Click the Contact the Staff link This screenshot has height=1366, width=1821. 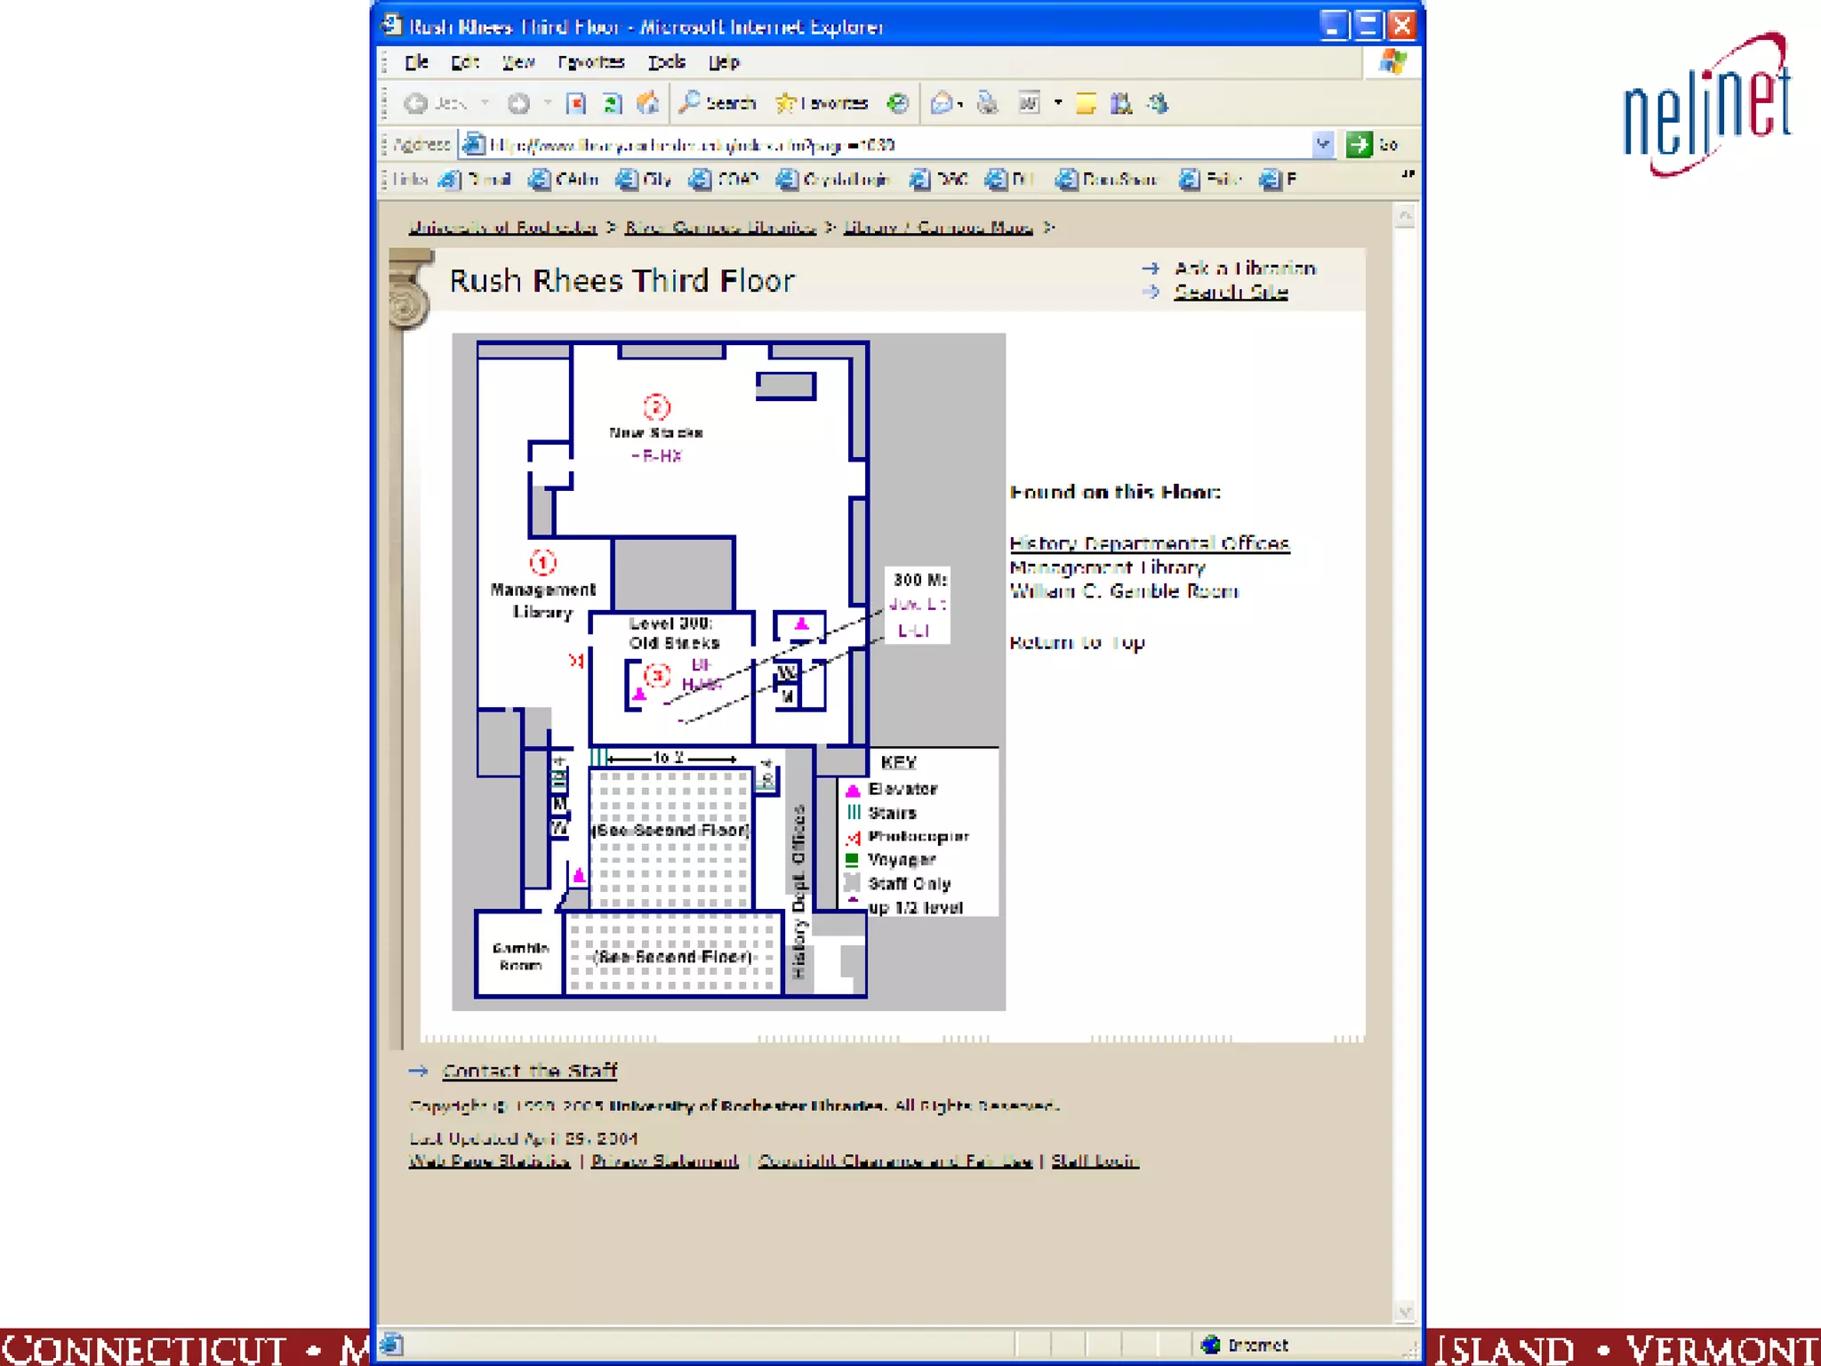pyautogui.click(x=529, y=1071)
